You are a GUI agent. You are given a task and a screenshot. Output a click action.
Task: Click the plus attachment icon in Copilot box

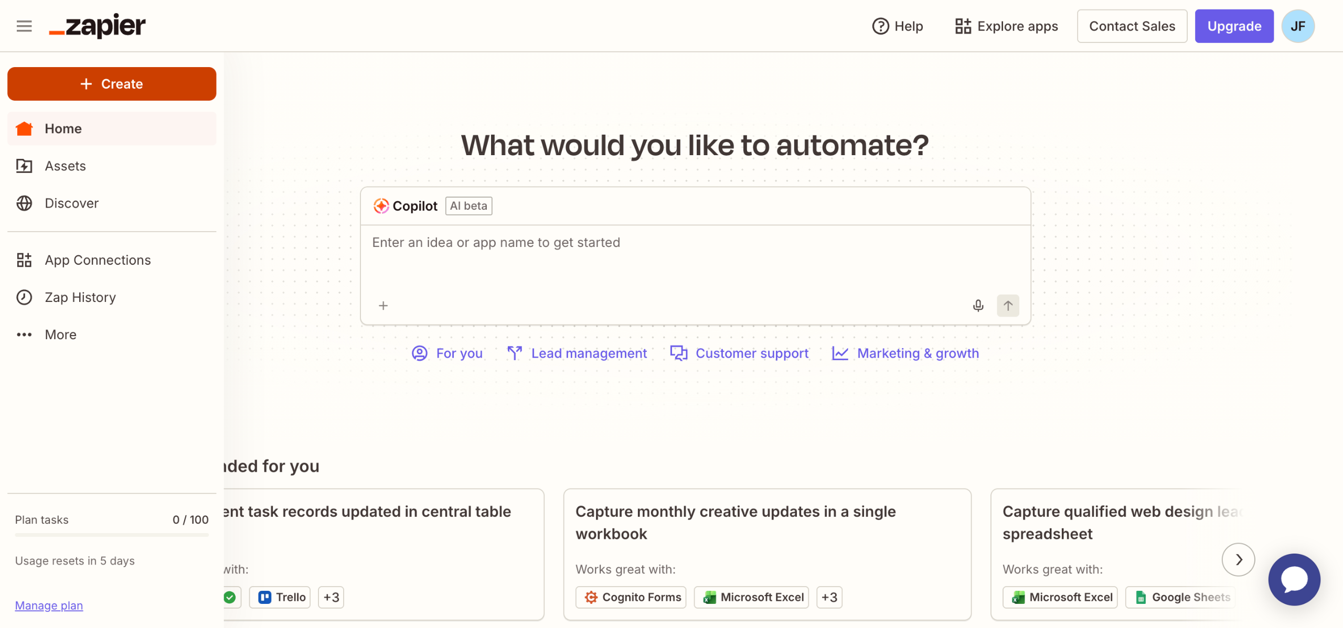383,306
